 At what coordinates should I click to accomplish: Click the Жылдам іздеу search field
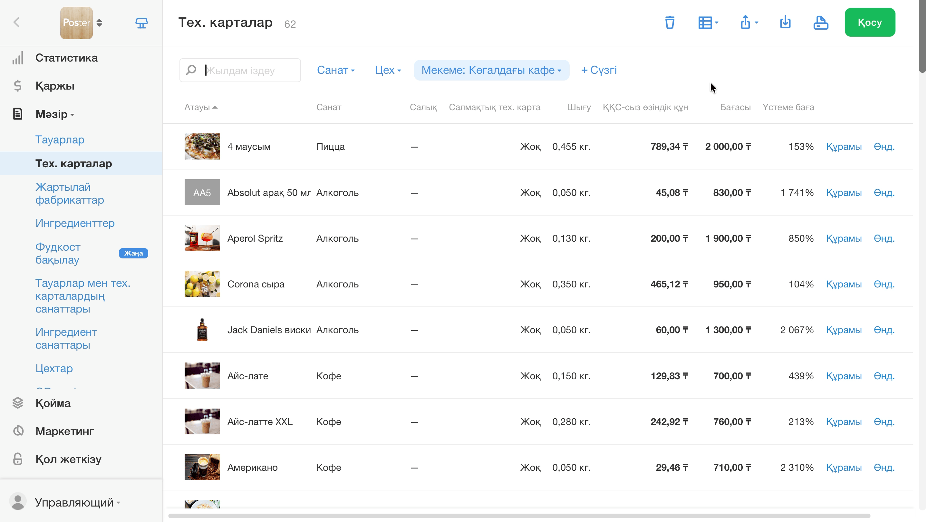tap(240, 70)
